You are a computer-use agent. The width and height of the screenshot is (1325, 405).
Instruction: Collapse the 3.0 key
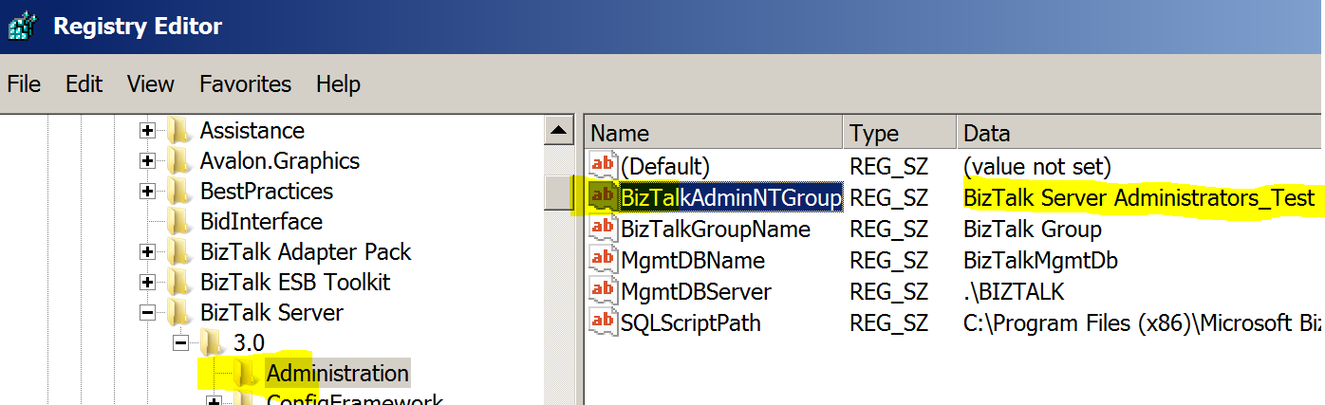pyautogui.click(x=180, y=343)
